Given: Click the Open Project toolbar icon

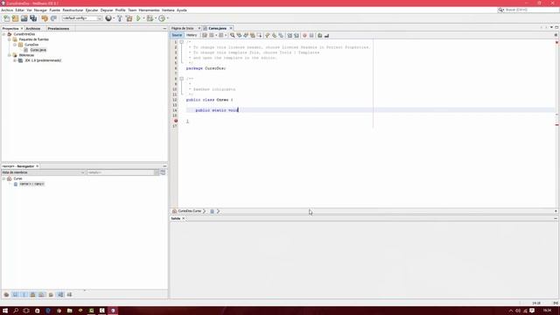Looking at the screenshot, I should [x=24, y=18].
